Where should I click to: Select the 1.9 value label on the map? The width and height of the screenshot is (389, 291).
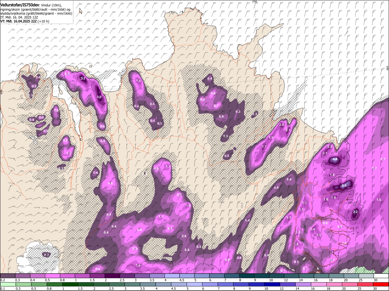333,197
